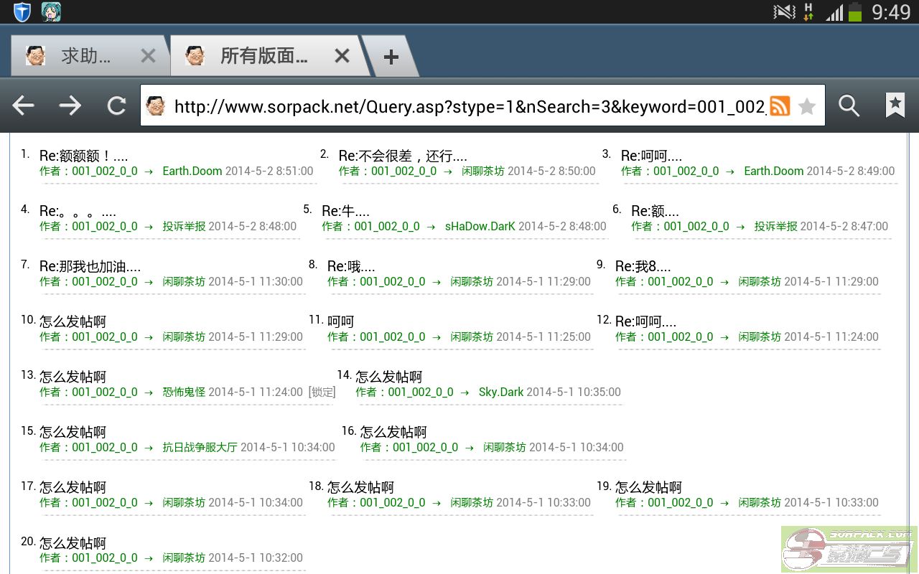
Task: Open the 恐怖鬼怪 board link in post 13
Action: 184,392
